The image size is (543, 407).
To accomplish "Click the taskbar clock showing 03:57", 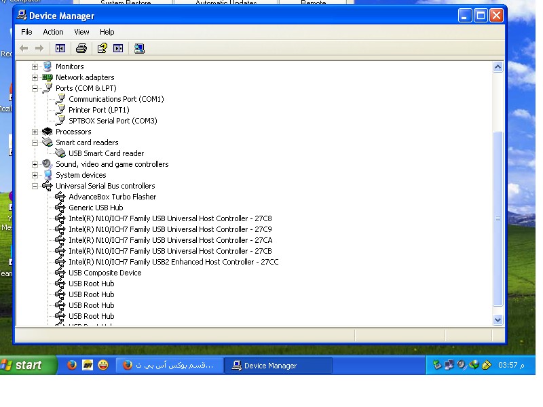I will tap(511, 365).
